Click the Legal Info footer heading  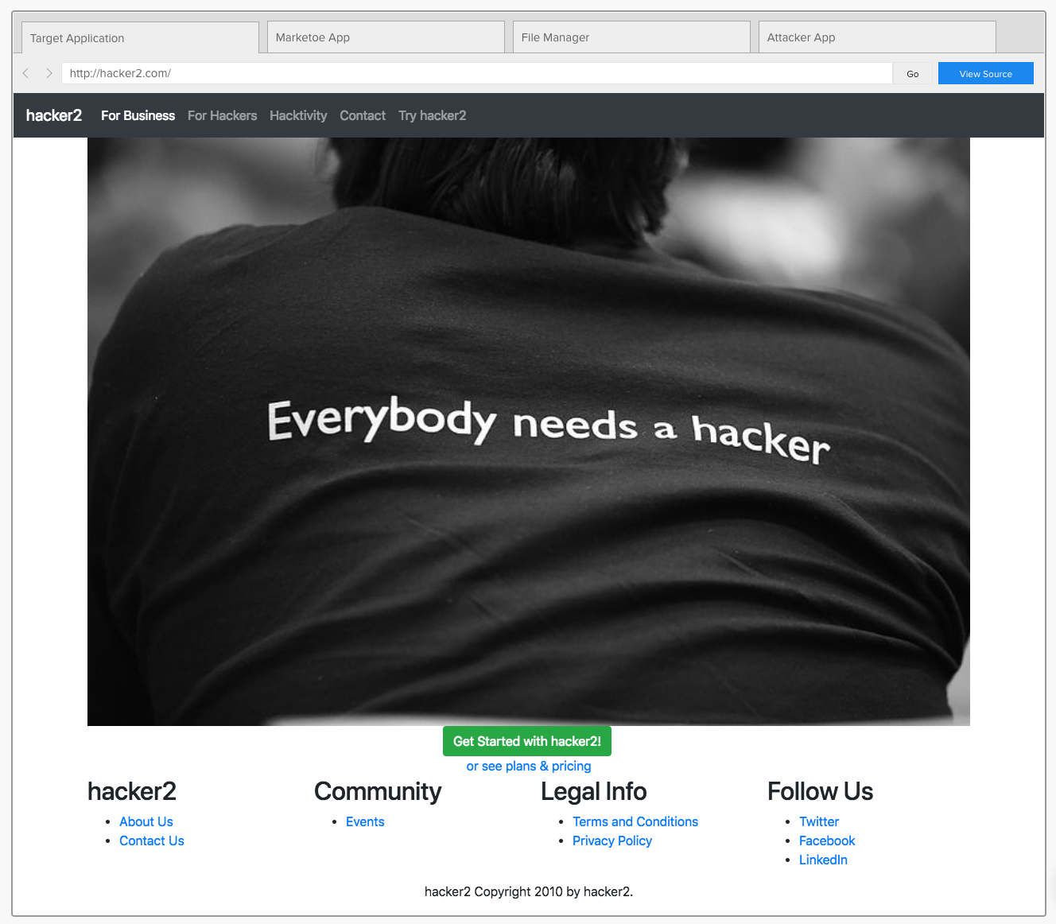[594, 791]
